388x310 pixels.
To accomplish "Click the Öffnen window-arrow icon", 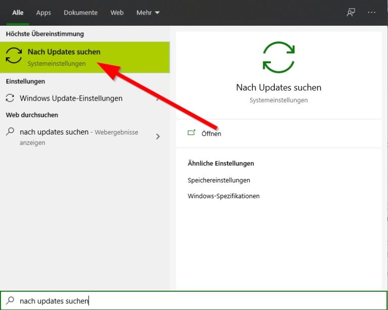I will (x=191, y=132).
